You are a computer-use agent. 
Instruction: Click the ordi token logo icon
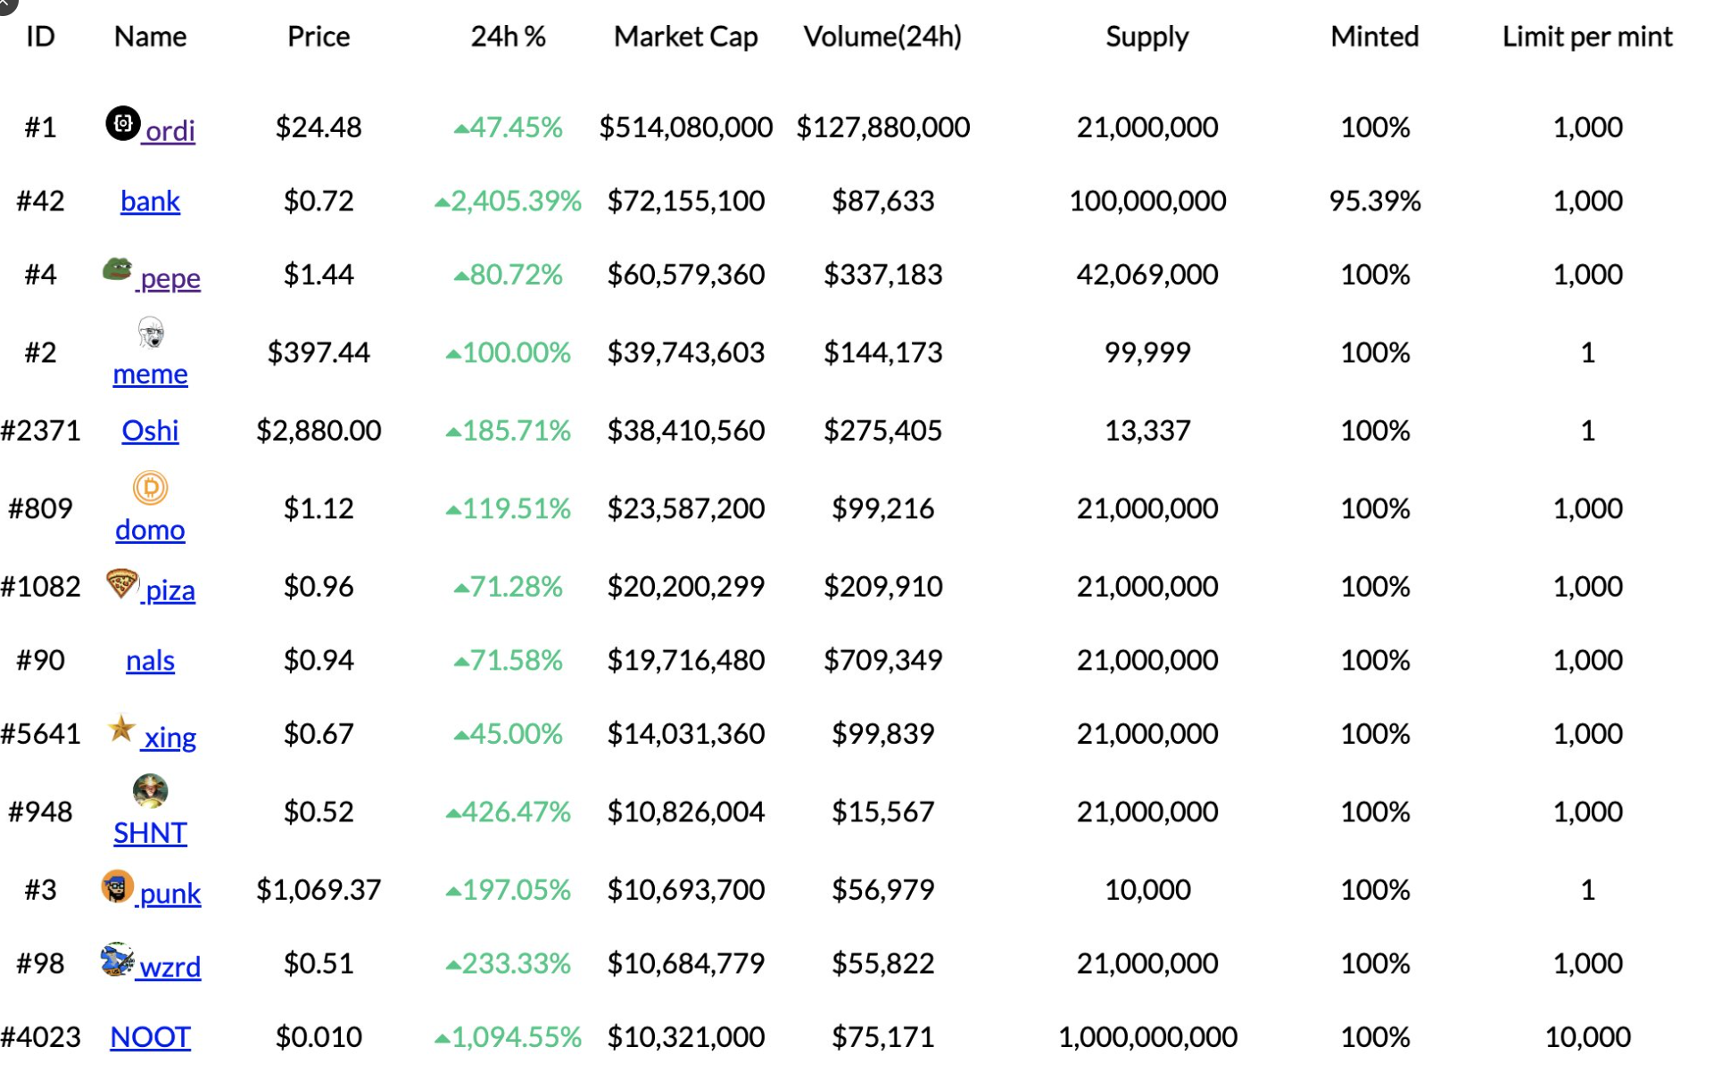122,122
